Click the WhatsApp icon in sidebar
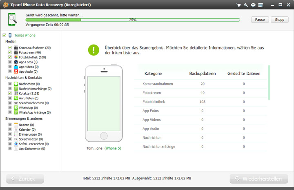Viewport: 294px width, 190px height. tap(16, 107)
